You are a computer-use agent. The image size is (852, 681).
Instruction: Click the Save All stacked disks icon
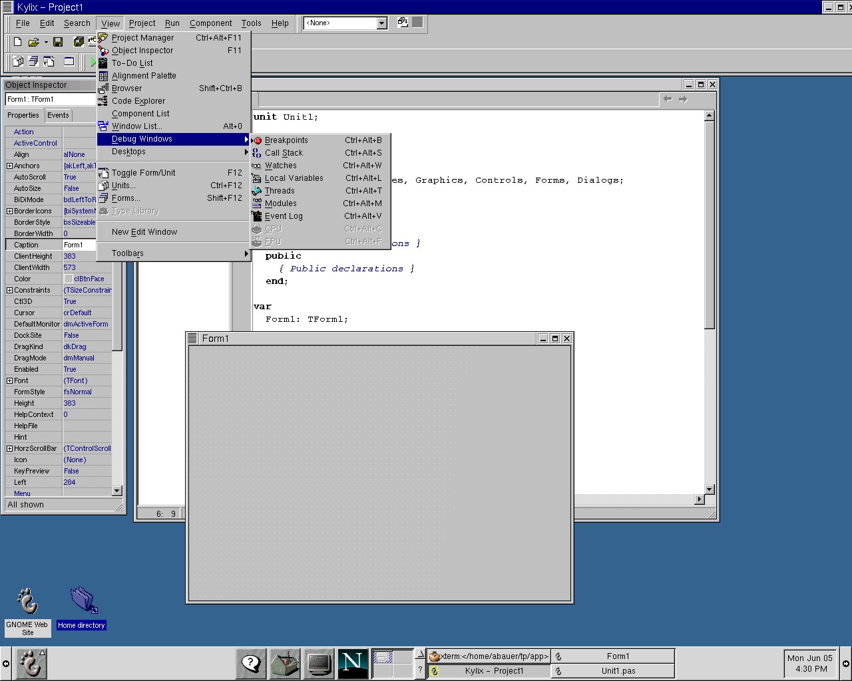(x=78, y=42)
